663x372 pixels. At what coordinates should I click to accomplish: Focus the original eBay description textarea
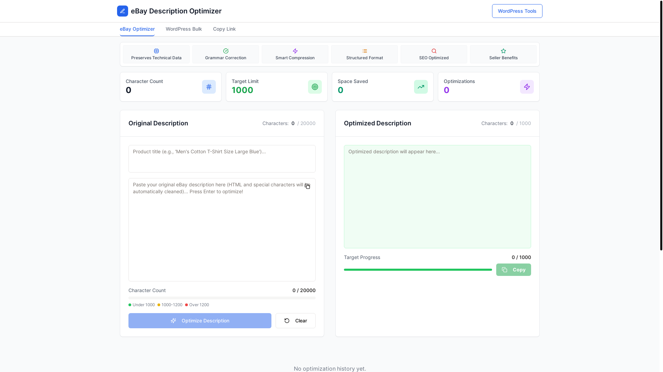[x=222, y=230]
